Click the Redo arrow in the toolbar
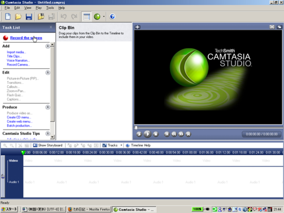This screenshot has height=213, width=284. point(74,17)
